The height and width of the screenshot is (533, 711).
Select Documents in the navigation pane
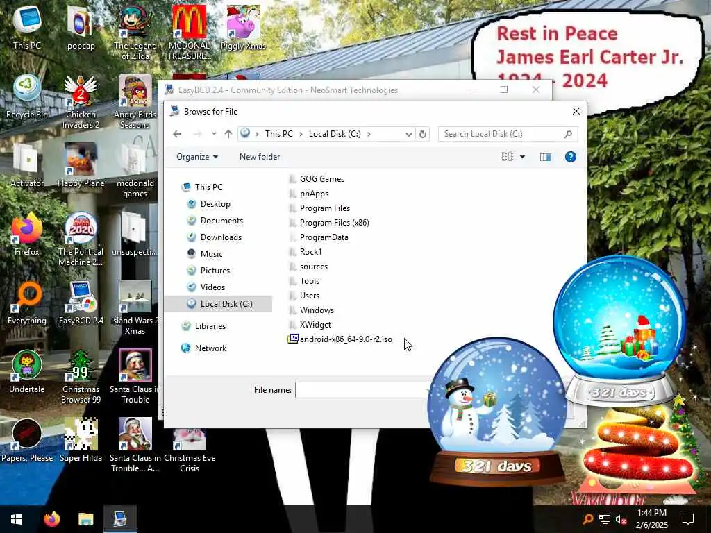point(221,221)
